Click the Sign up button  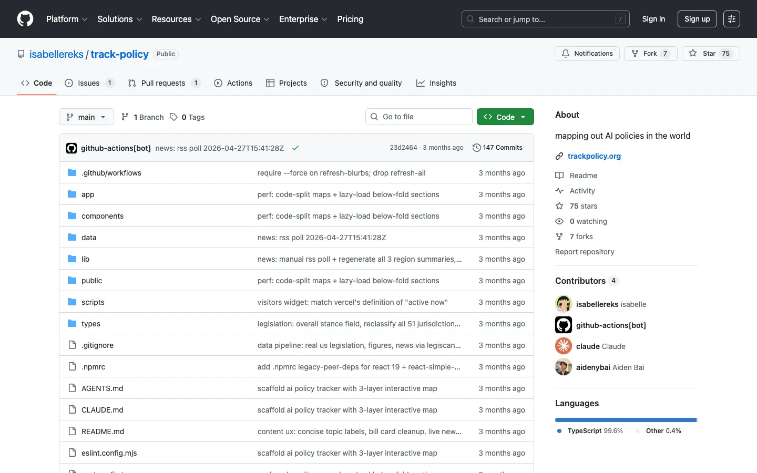pos(697,19)
